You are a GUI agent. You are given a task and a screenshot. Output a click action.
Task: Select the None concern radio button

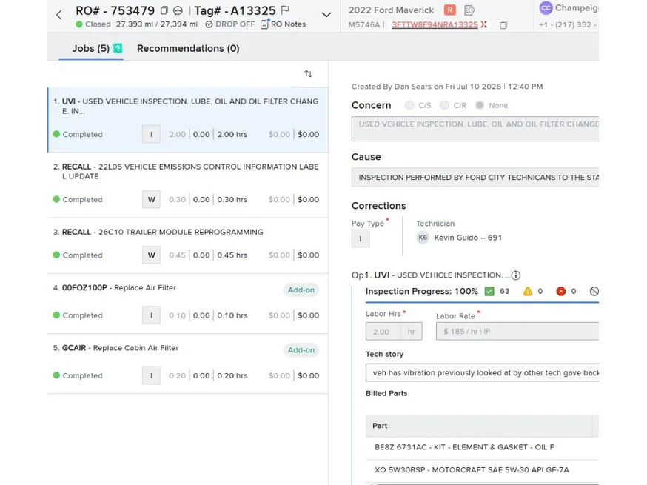coord(479,105)
